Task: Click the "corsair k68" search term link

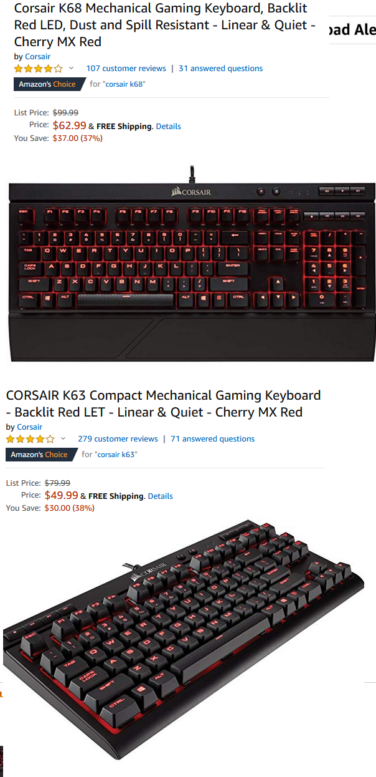Action: pos(123,84)
